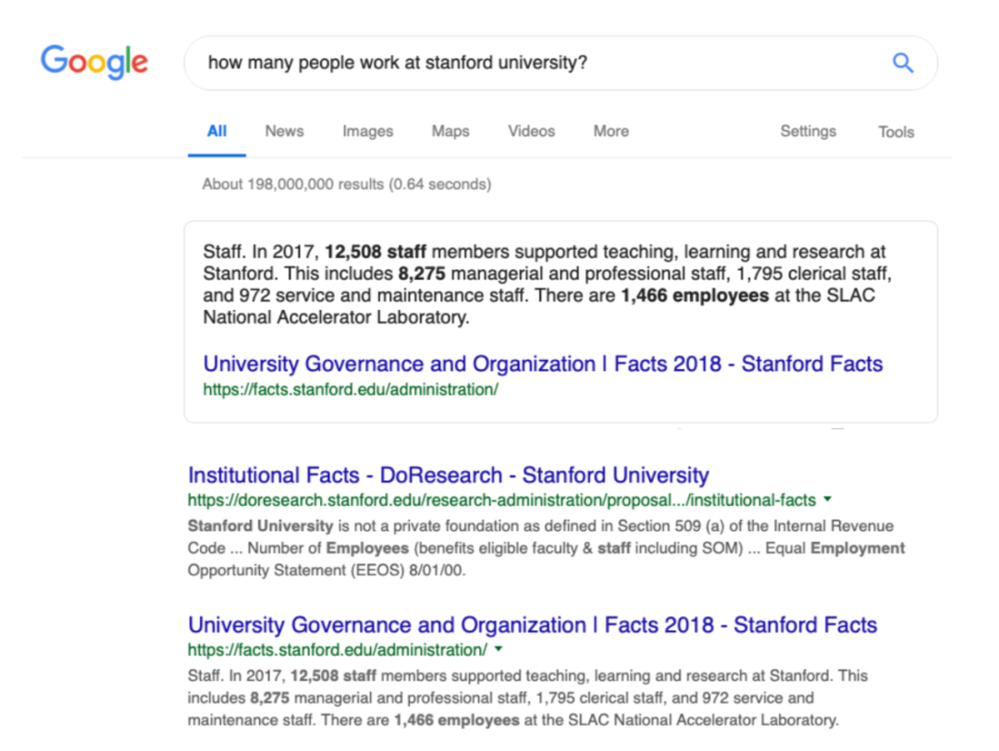This screenshot has height=751, width=999.
Task: Open the dropdown arrow beside doresearch.stanford.edu URL
Action: pyautogui.click(x=827, y=499)
